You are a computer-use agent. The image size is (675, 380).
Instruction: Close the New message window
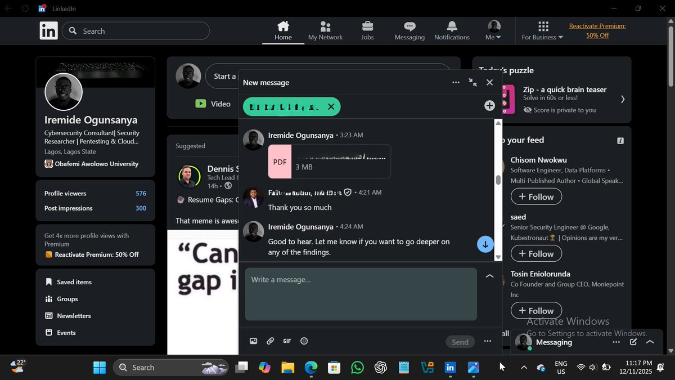pyautogui.click(x=489, y=82)
